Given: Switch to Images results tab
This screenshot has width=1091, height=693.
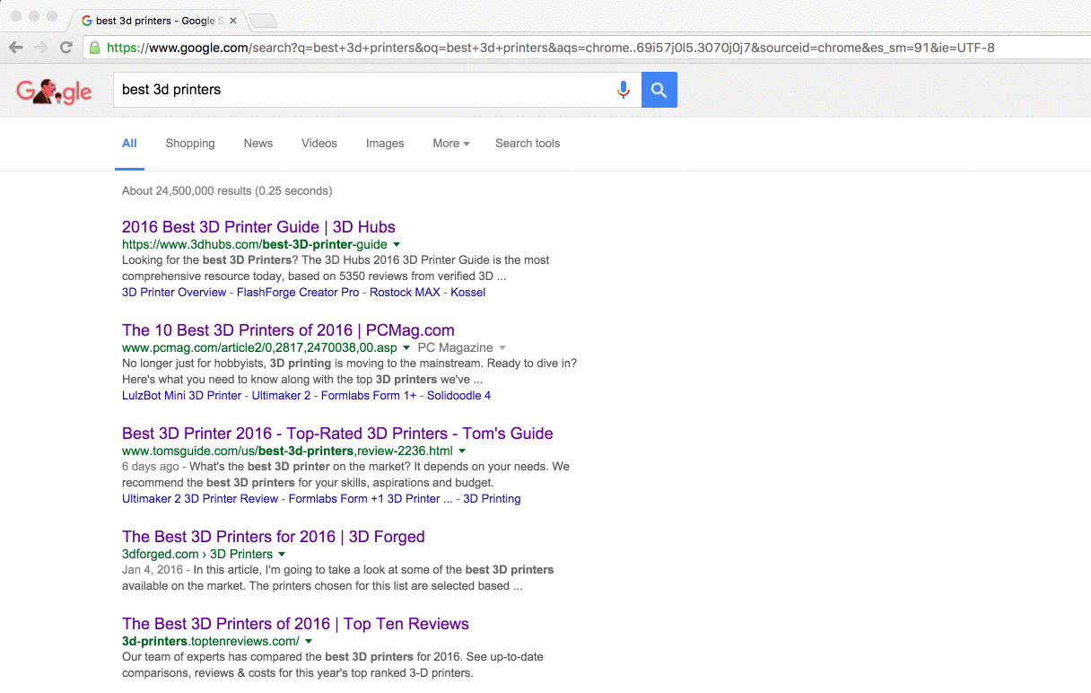Looking at the screenshot, I should click(385, 144).
